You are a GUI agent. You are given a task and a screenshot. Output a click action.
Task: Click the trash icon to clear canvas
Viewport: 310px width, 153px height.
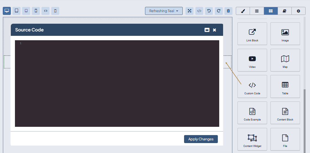(x=228, y=11)
